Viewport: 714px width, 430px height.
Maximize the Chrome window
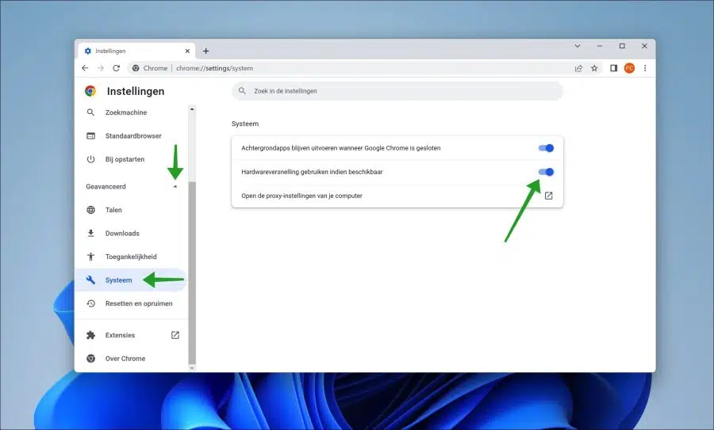tap(622, 46)
